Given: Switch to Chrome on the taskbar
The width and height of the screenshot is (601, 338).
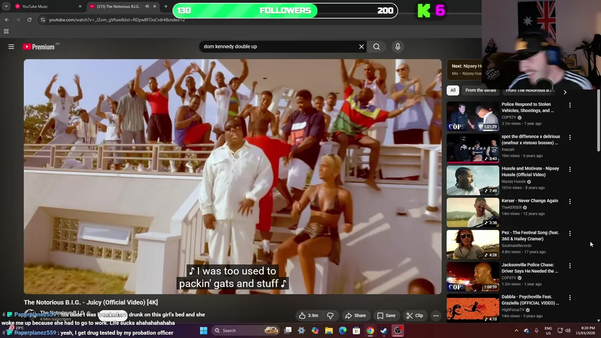Looking at the screenshot, I should coord(370,330).
